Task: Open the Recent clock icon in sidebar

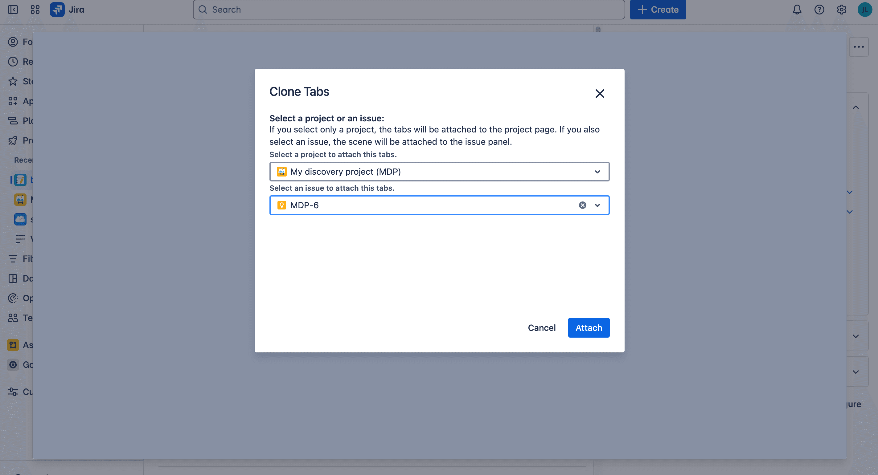Action: 13,61
